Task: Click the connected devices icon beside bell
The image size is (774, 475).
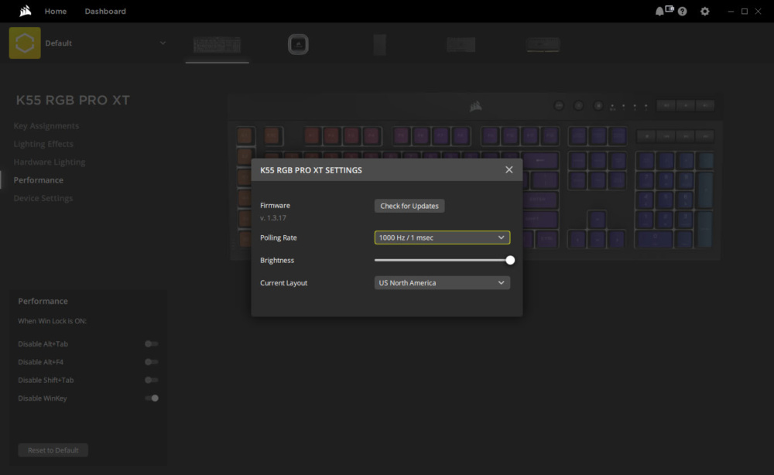Action: coord(670,9)
